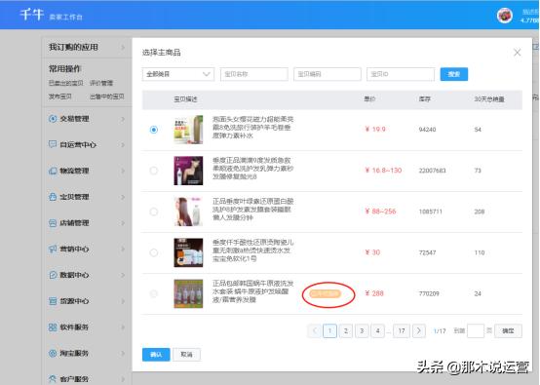Expand the chevron beside 店铺管理
This screenshot has width=540, height=385.
(x=123, y=223)
